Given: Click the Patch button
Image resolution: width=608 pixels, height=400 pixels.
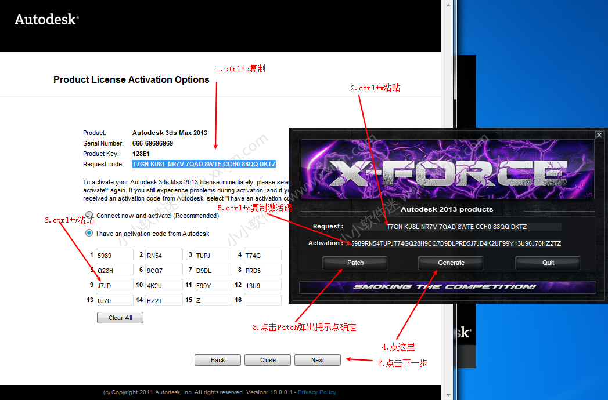Looking at the screenshot, I should (355, 263).
